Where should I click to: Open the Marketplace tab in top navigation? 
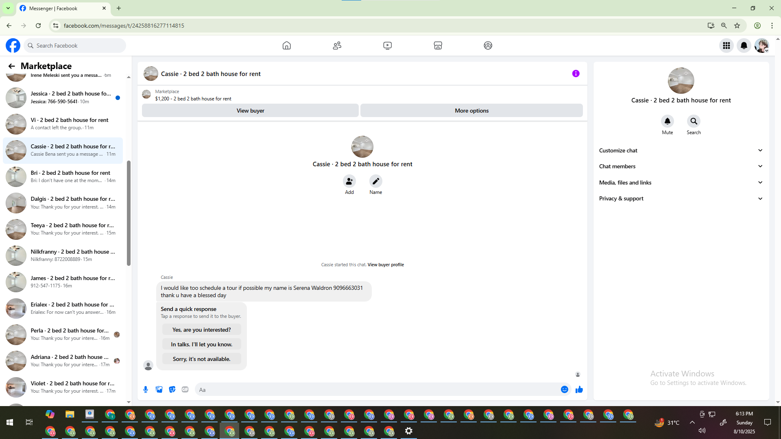tap(438, 46)
